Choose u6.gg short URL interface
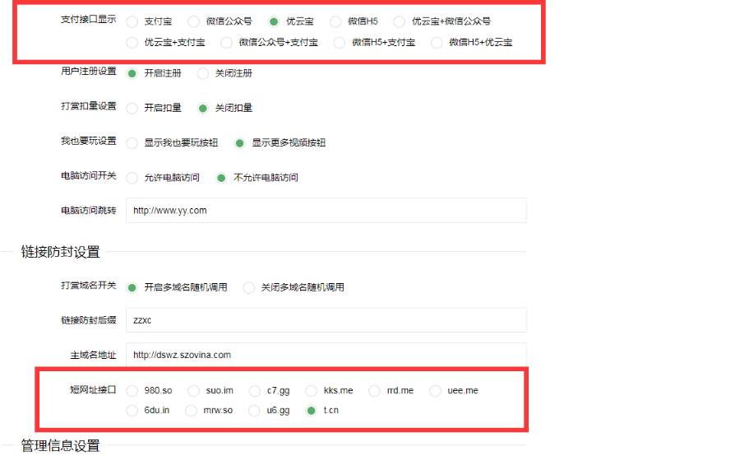 click(254, 411)
